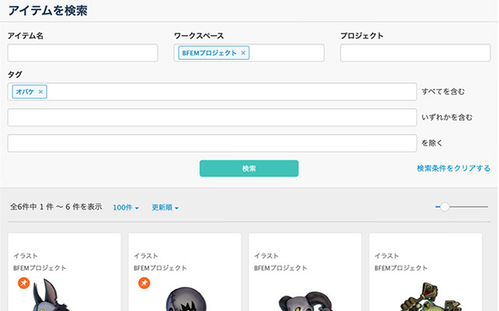Open the third card's horned character thumbnail
This screenshot has width=499, height=311.
pyautogui.click(x=306, y=301)
